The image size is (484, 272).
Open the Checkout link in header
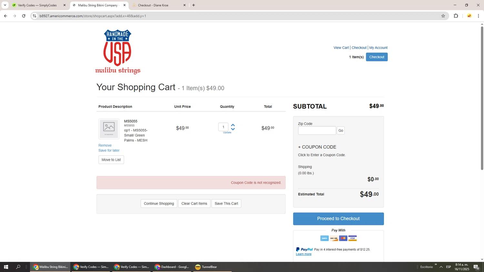359,48
